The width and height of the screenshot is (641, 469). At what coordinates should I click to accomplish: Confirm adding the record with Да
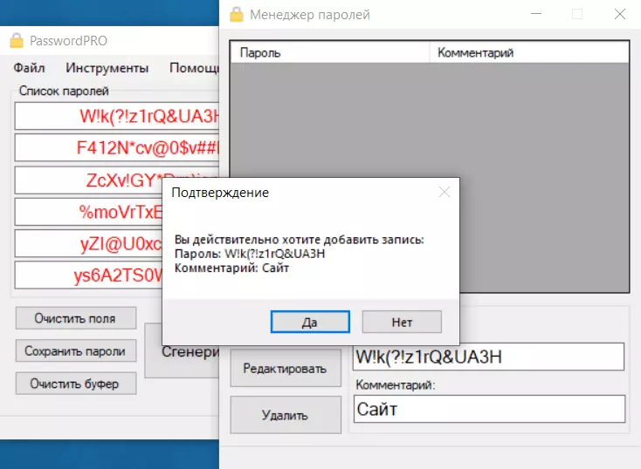pyautogui.click(x=309, y=322)
